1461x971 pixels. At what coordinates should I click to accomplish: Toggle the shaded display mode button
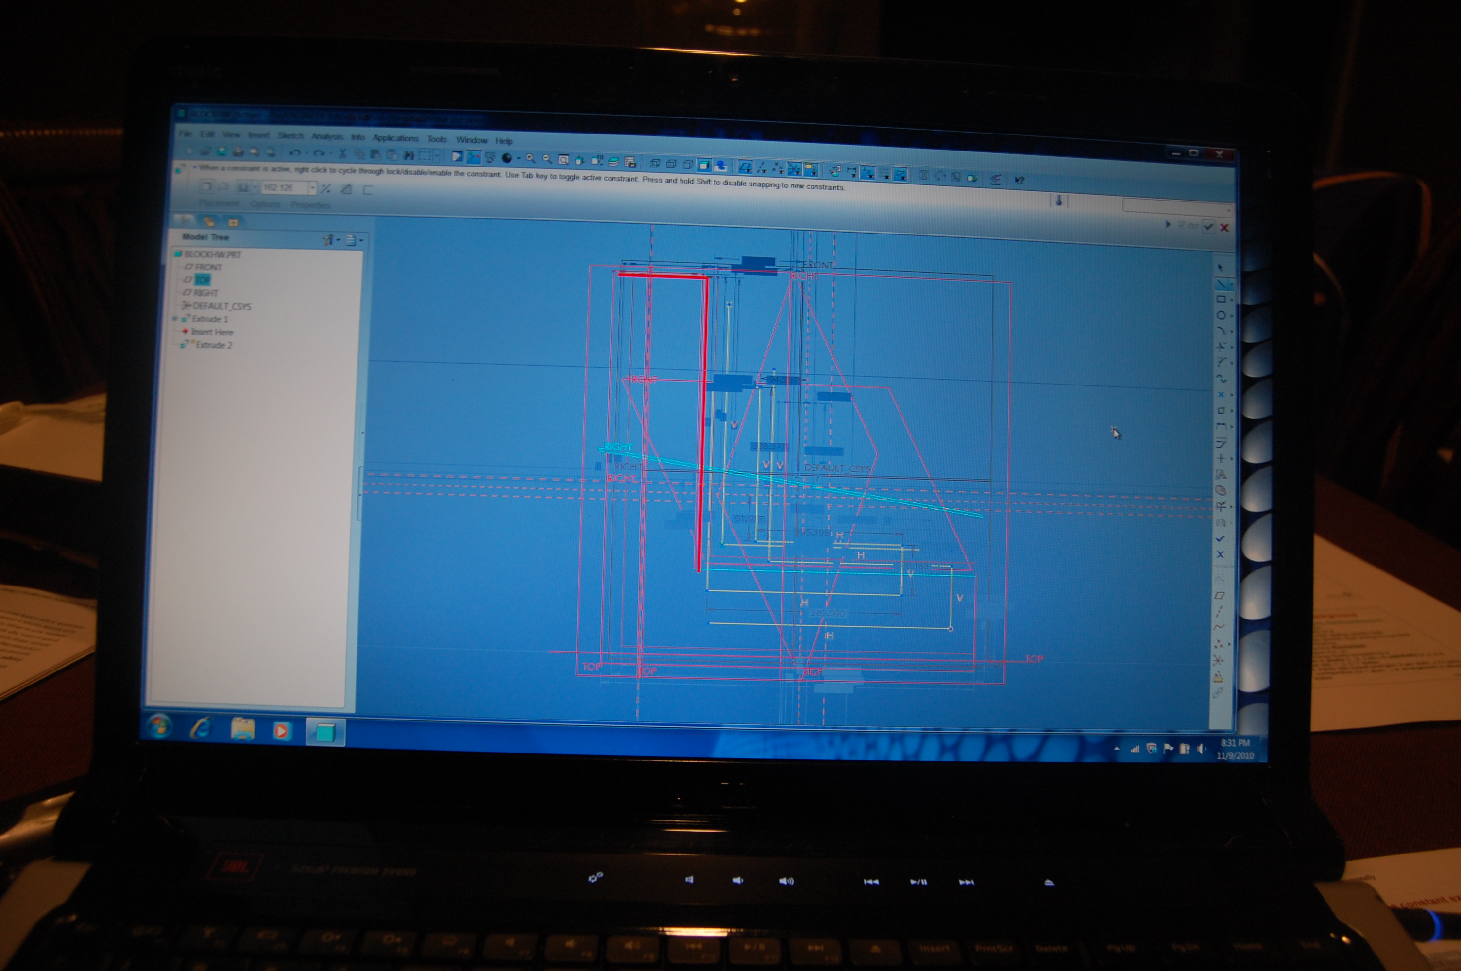click(x=704, y=165)
